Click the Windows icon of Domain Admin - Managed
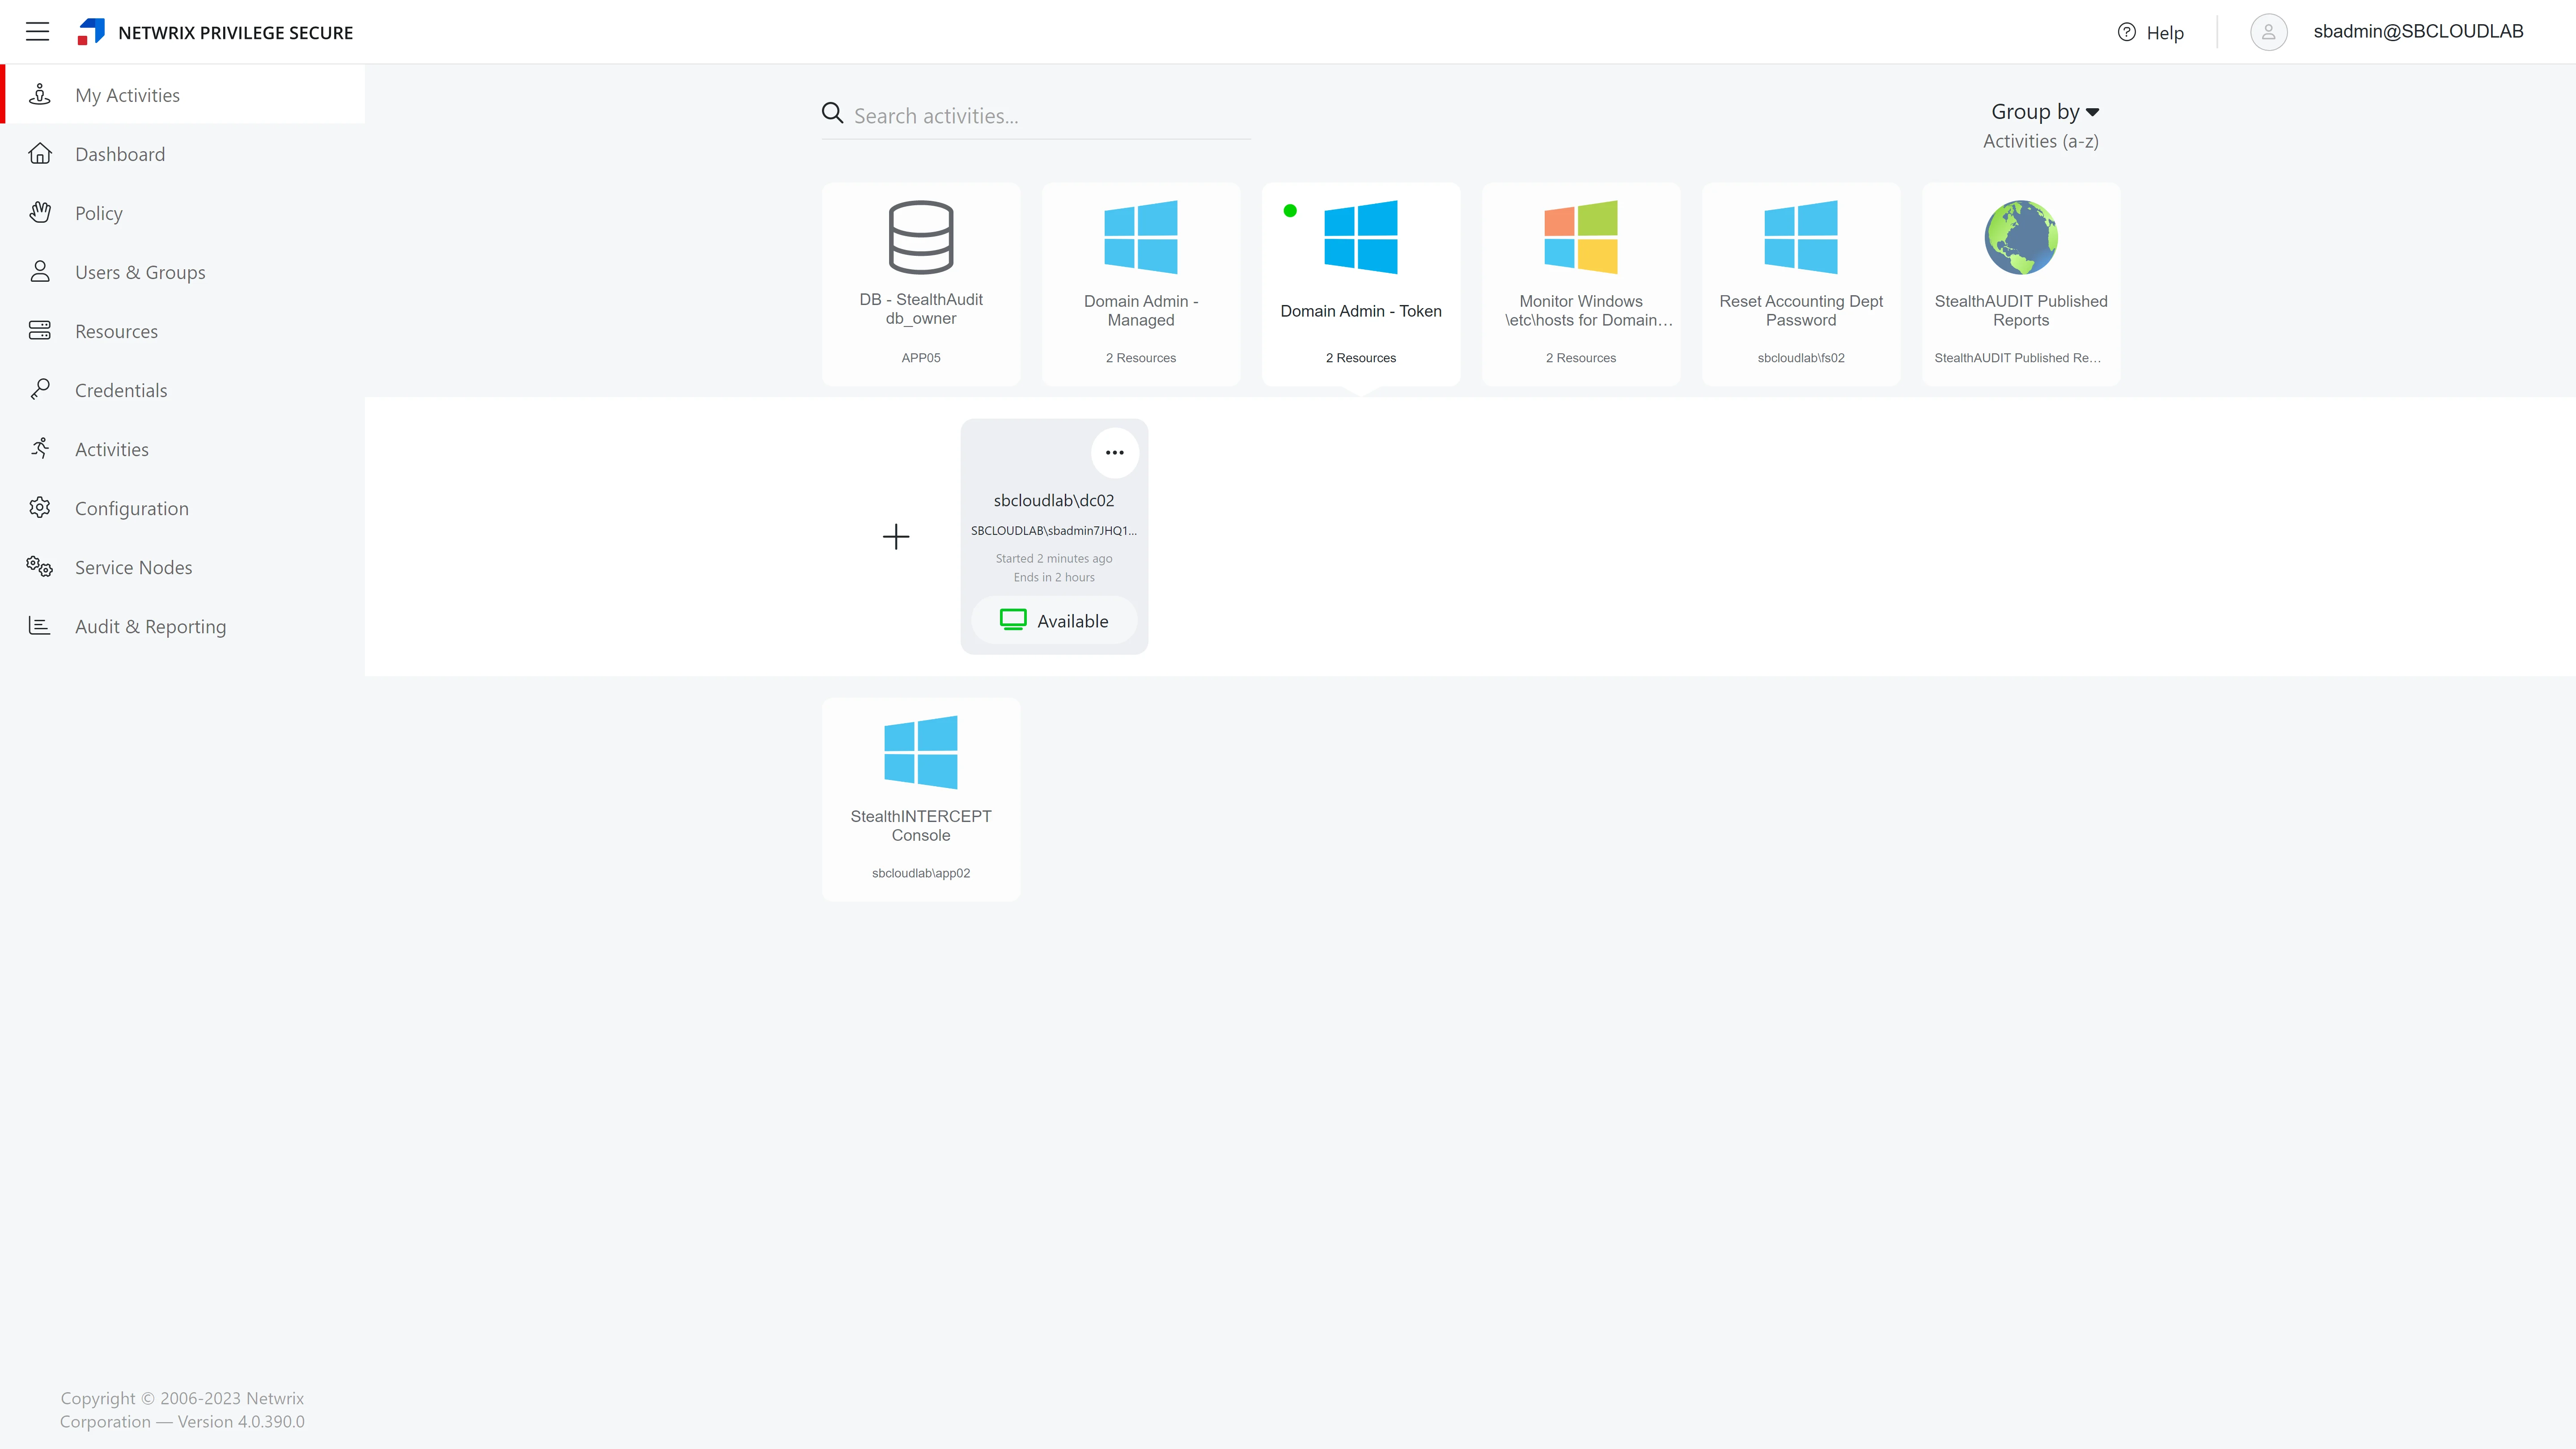 [1141, 237]
